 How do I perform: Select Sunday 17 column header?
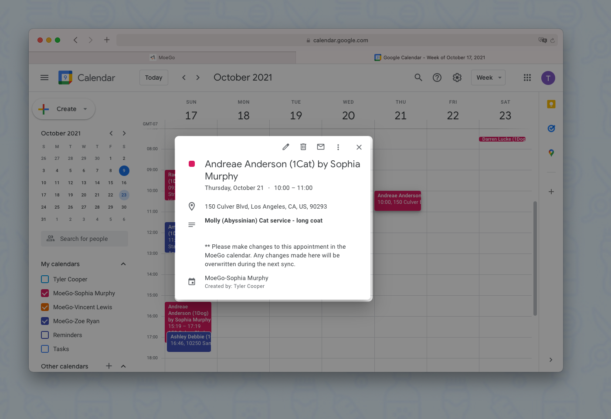(191, 111)
